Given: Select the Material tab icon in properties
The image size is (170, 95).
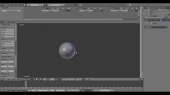Looking at the screenshot, I should (x=165, y=20).
